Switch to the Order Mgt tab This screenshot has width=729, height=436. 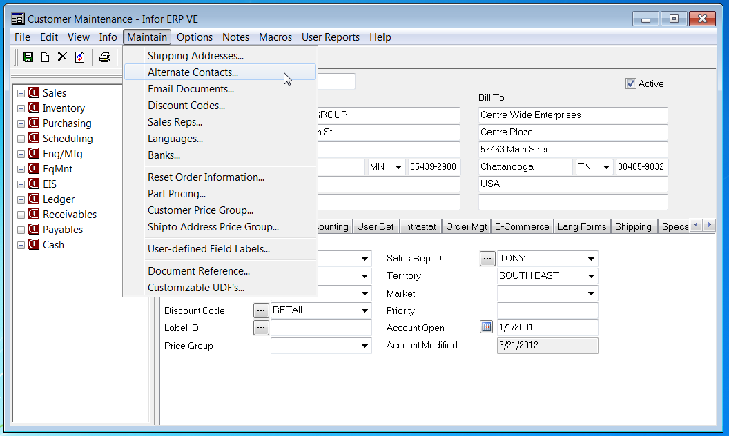(466, 226)
